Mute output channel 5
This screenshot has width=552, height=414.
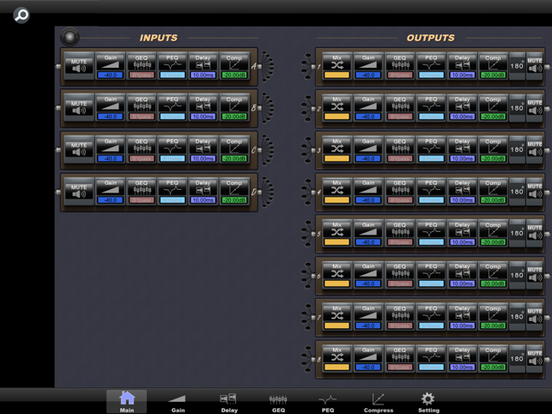coord(534,233)
